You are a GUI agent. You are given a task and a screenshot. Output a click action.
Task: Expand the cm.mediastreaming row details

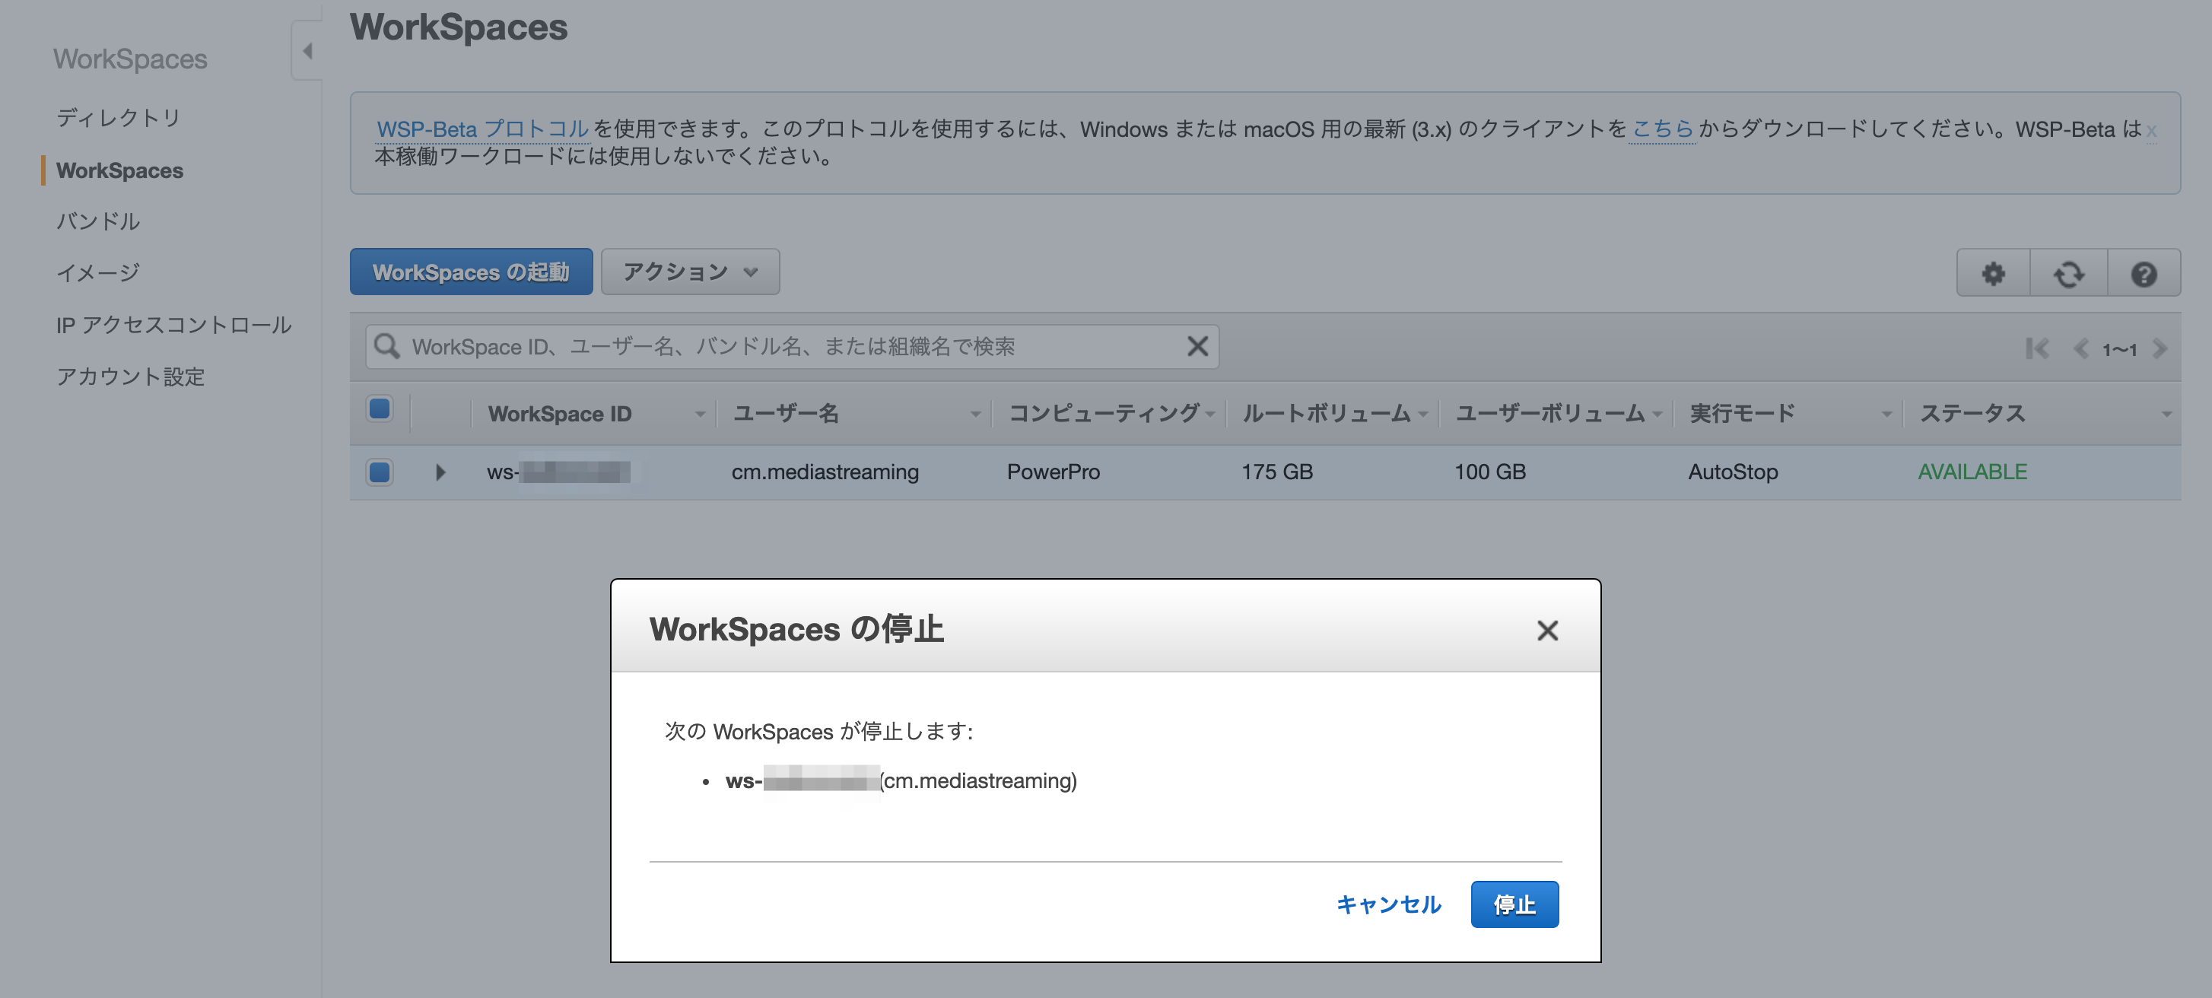[440, 472]
